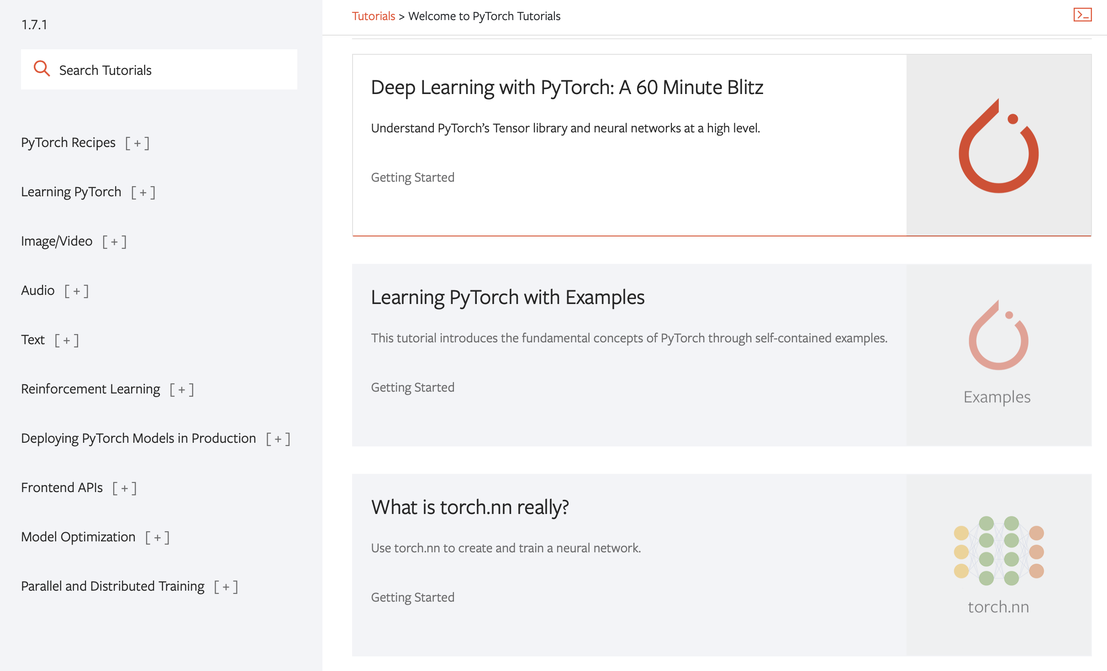Expand the Audio section
This screenshot has width=1107, height=671.
click(x=76, y=291)
